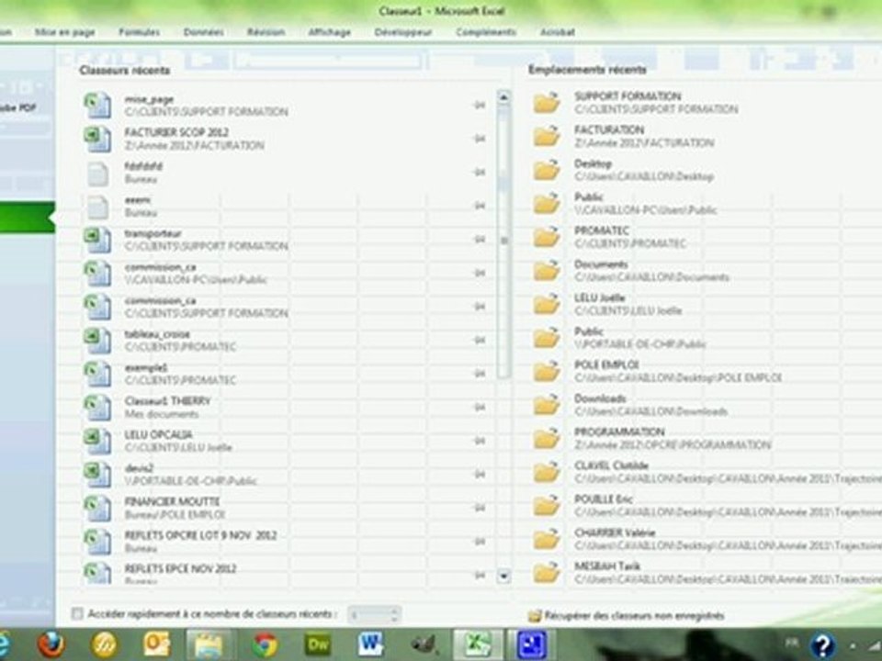Open Dreamweaver from the taskbar
The width and height of the screenshot is (882, 661).
coord(317,644)
